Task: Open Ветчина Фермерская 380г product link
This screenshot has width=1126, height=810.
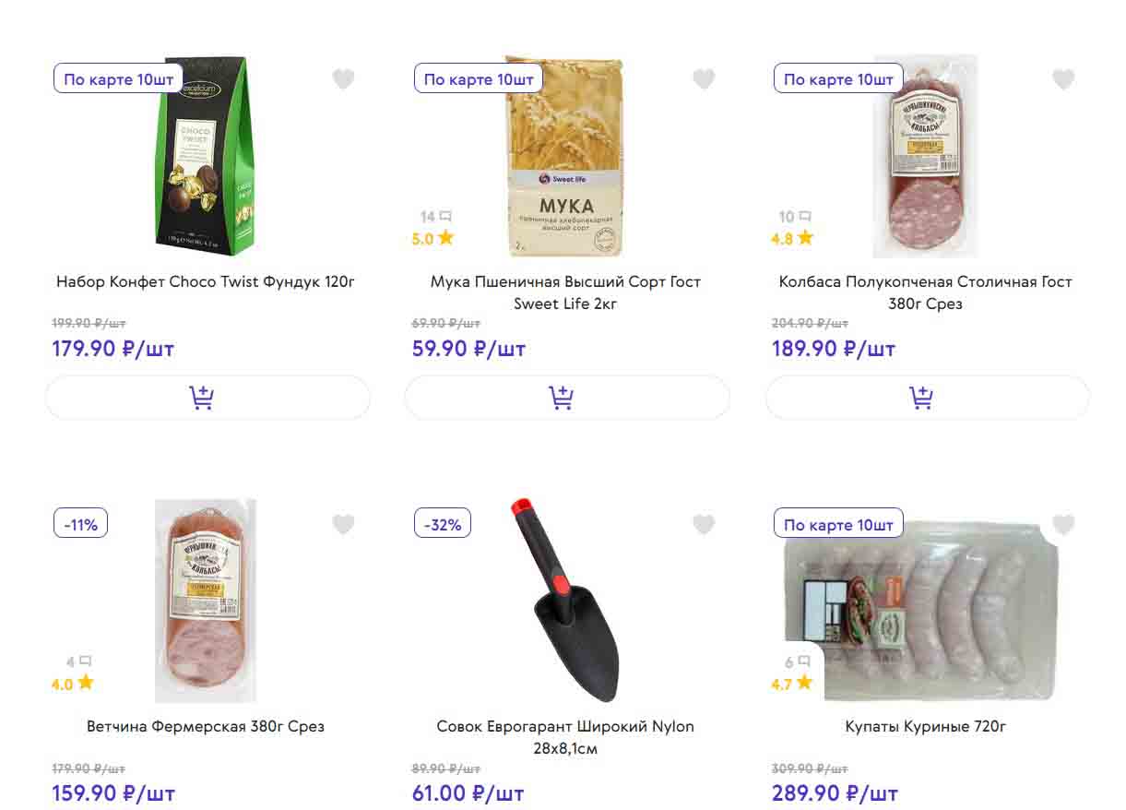Action: coord(206,726)
